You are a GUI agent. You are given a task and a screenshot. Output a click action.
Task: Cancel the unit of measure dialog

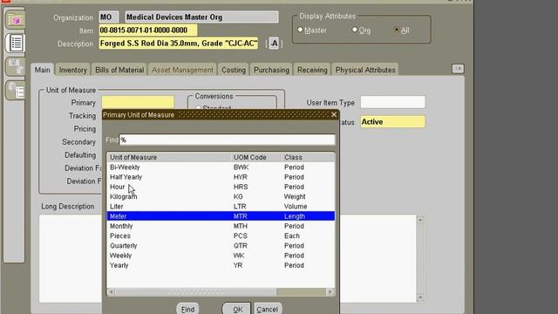coord(267,309)
